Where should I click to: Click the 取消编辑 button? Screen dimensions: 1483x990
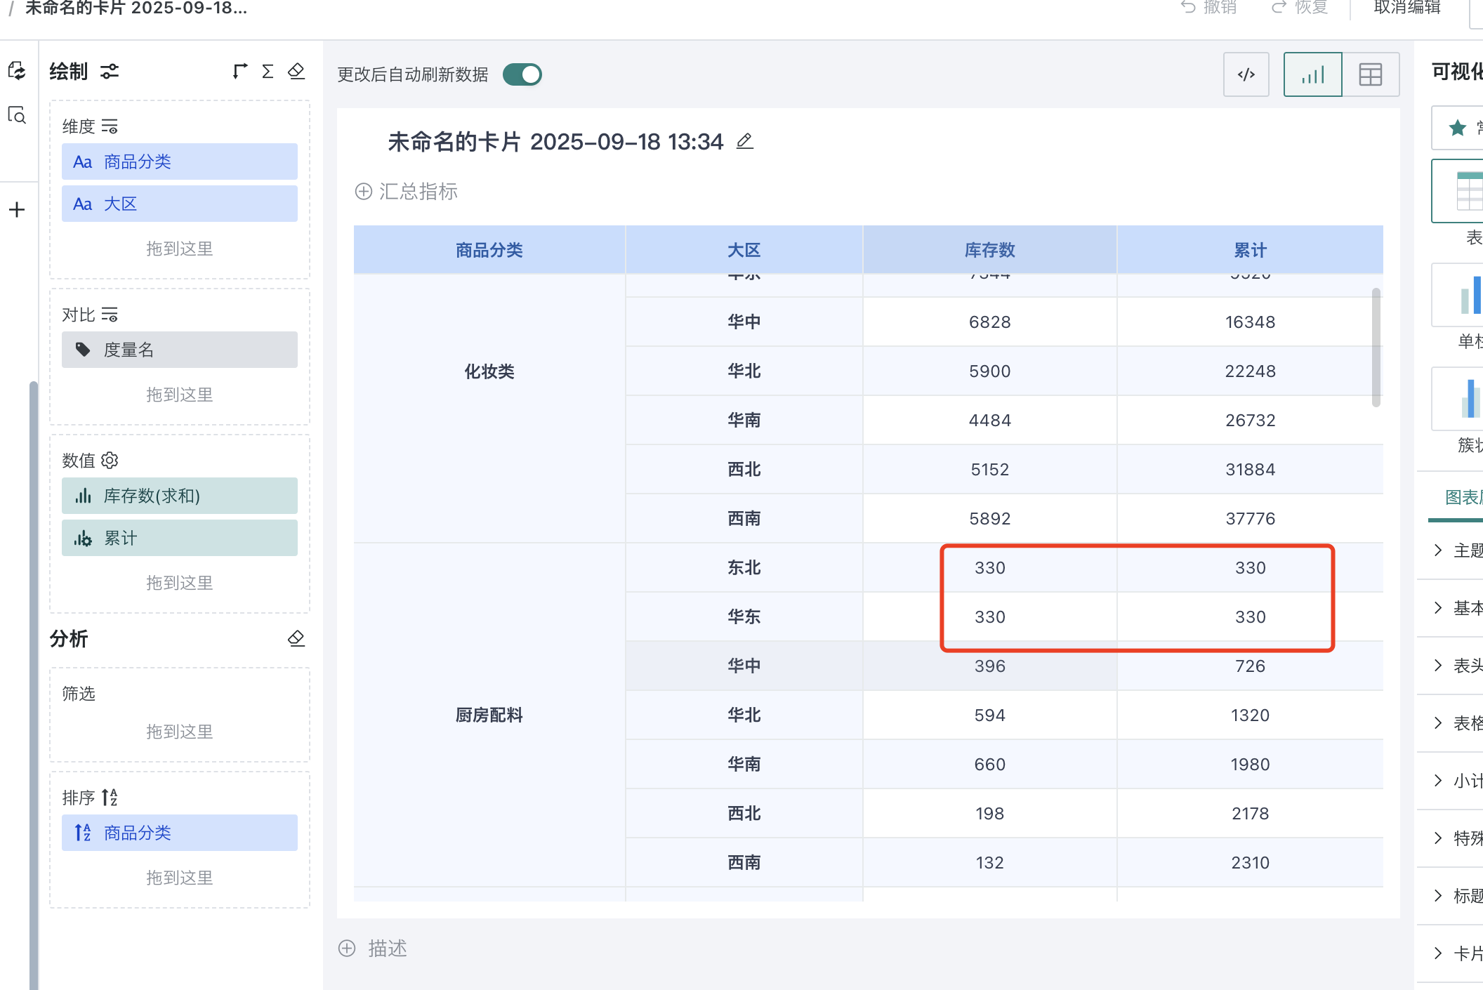1407,7
